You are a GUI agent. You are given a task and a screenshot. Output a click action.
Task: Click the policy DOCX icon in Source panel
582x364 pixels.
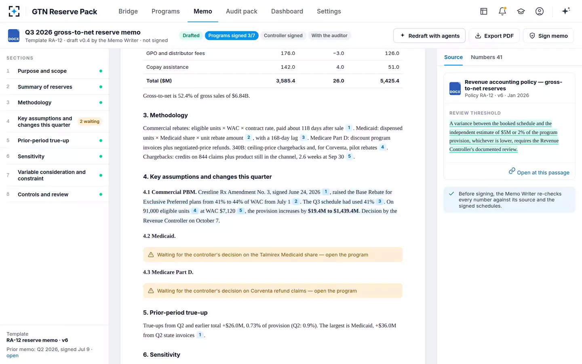tap(455, 89)
